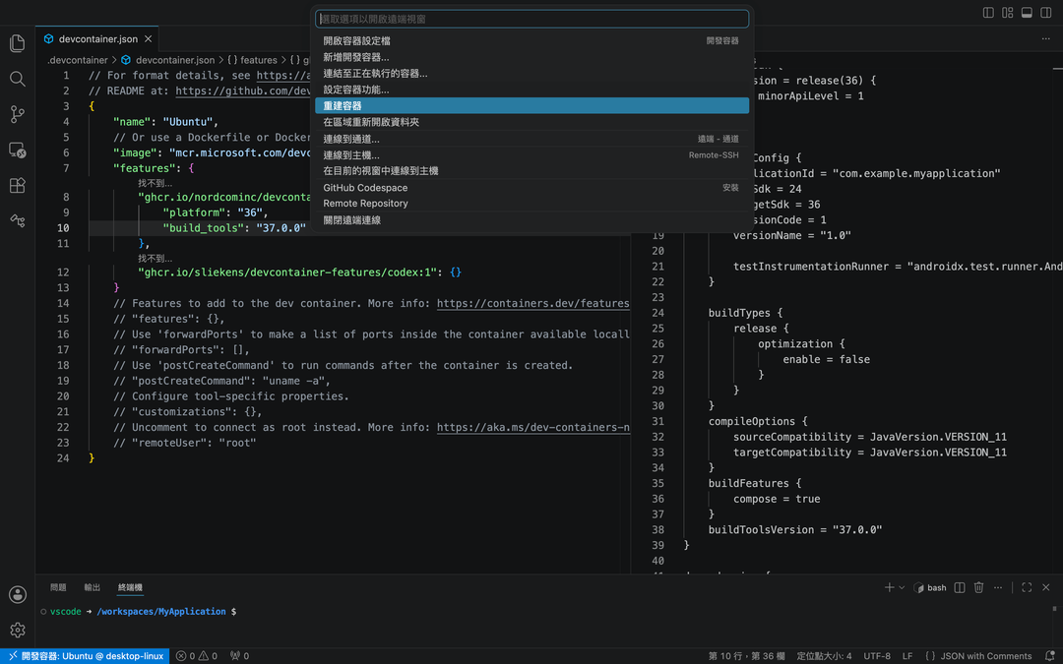The width and height of the screenshot is (1063, 664).
Task: Select 在目前的視窗中連線到主機 option
Action: pyautogui.click(x=532, y=171)
